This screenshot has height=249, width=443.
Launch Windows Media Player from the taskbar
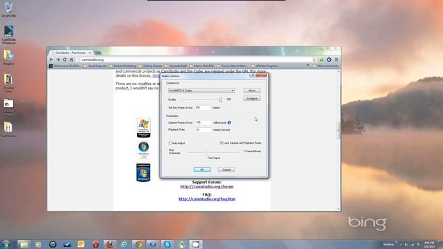point(38,244)
